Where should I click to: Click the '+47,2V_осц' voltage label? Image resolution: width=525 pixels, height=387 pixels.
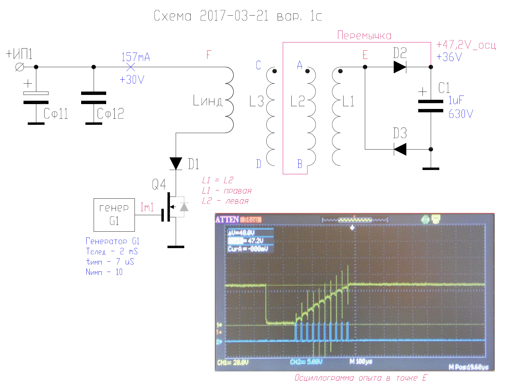[x=466, y=45]
